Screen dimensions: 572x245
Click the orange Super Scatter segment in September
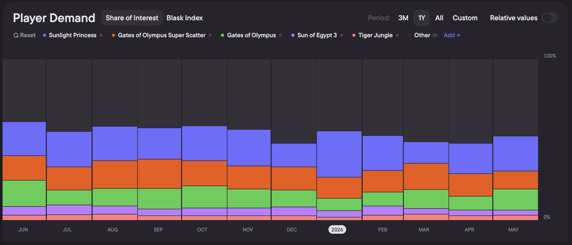(x=159, y=174)
